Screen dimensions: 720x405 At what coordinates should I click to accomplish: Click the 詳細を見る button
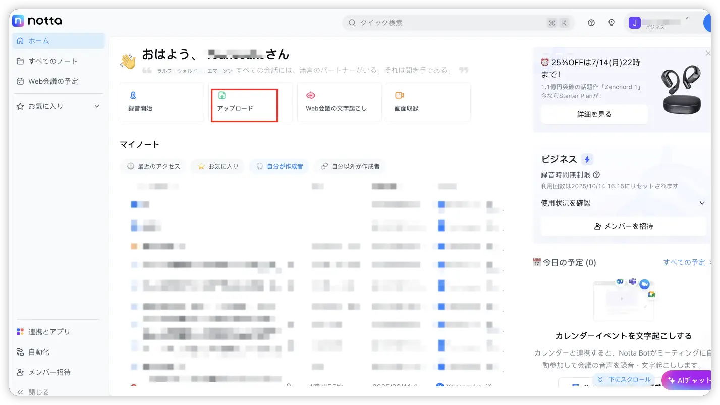coord(594,114)
